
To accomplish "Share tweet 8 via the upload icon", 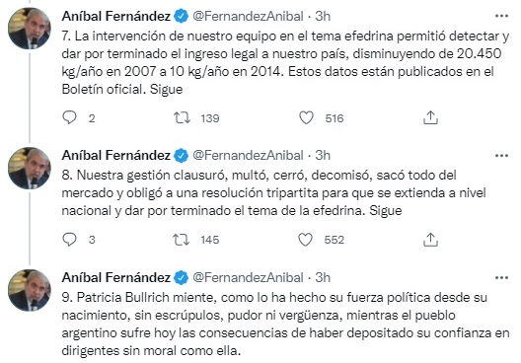I will 430,240.
